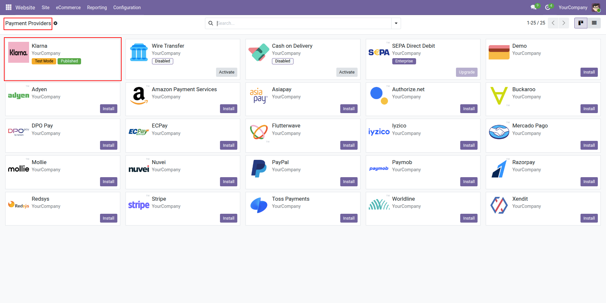Open the Site menu

tap(46, 8)
